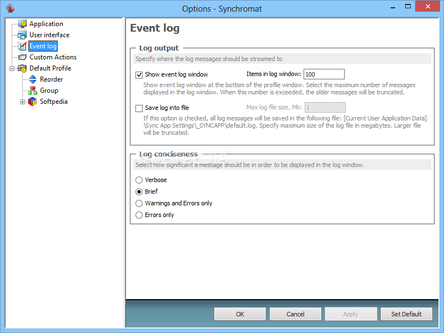Open the Reorder profile settings
The image size is (444, 333).
click(51, 79)
